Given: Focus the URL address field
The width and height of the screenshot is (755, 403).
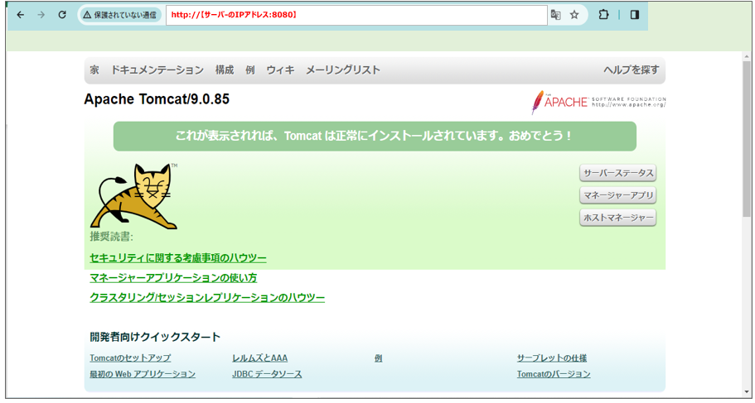Looking at the screenshot, I should coord(356,15).
